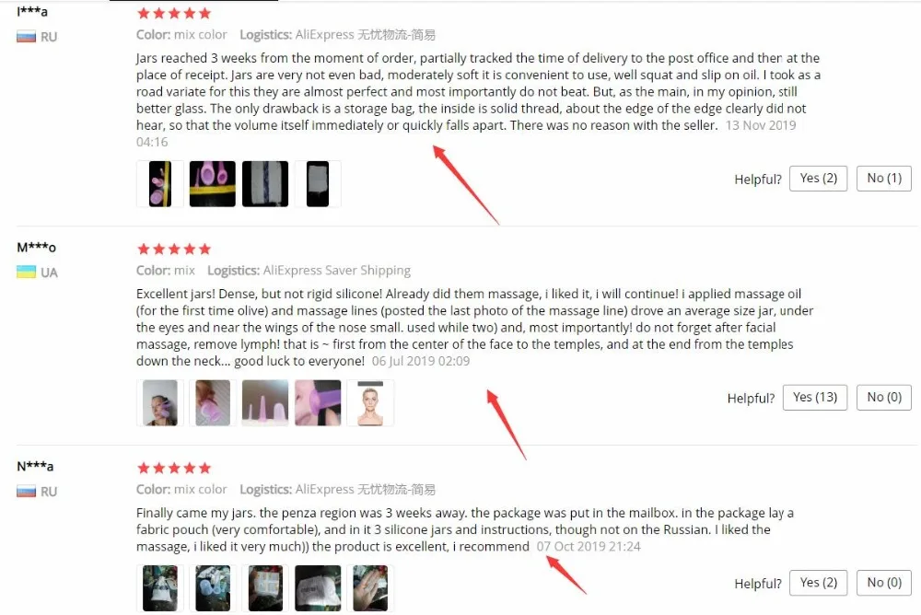Click the Russian flag icon beside I***a
This screenshot has width=921, height=615.
(26, 37)
